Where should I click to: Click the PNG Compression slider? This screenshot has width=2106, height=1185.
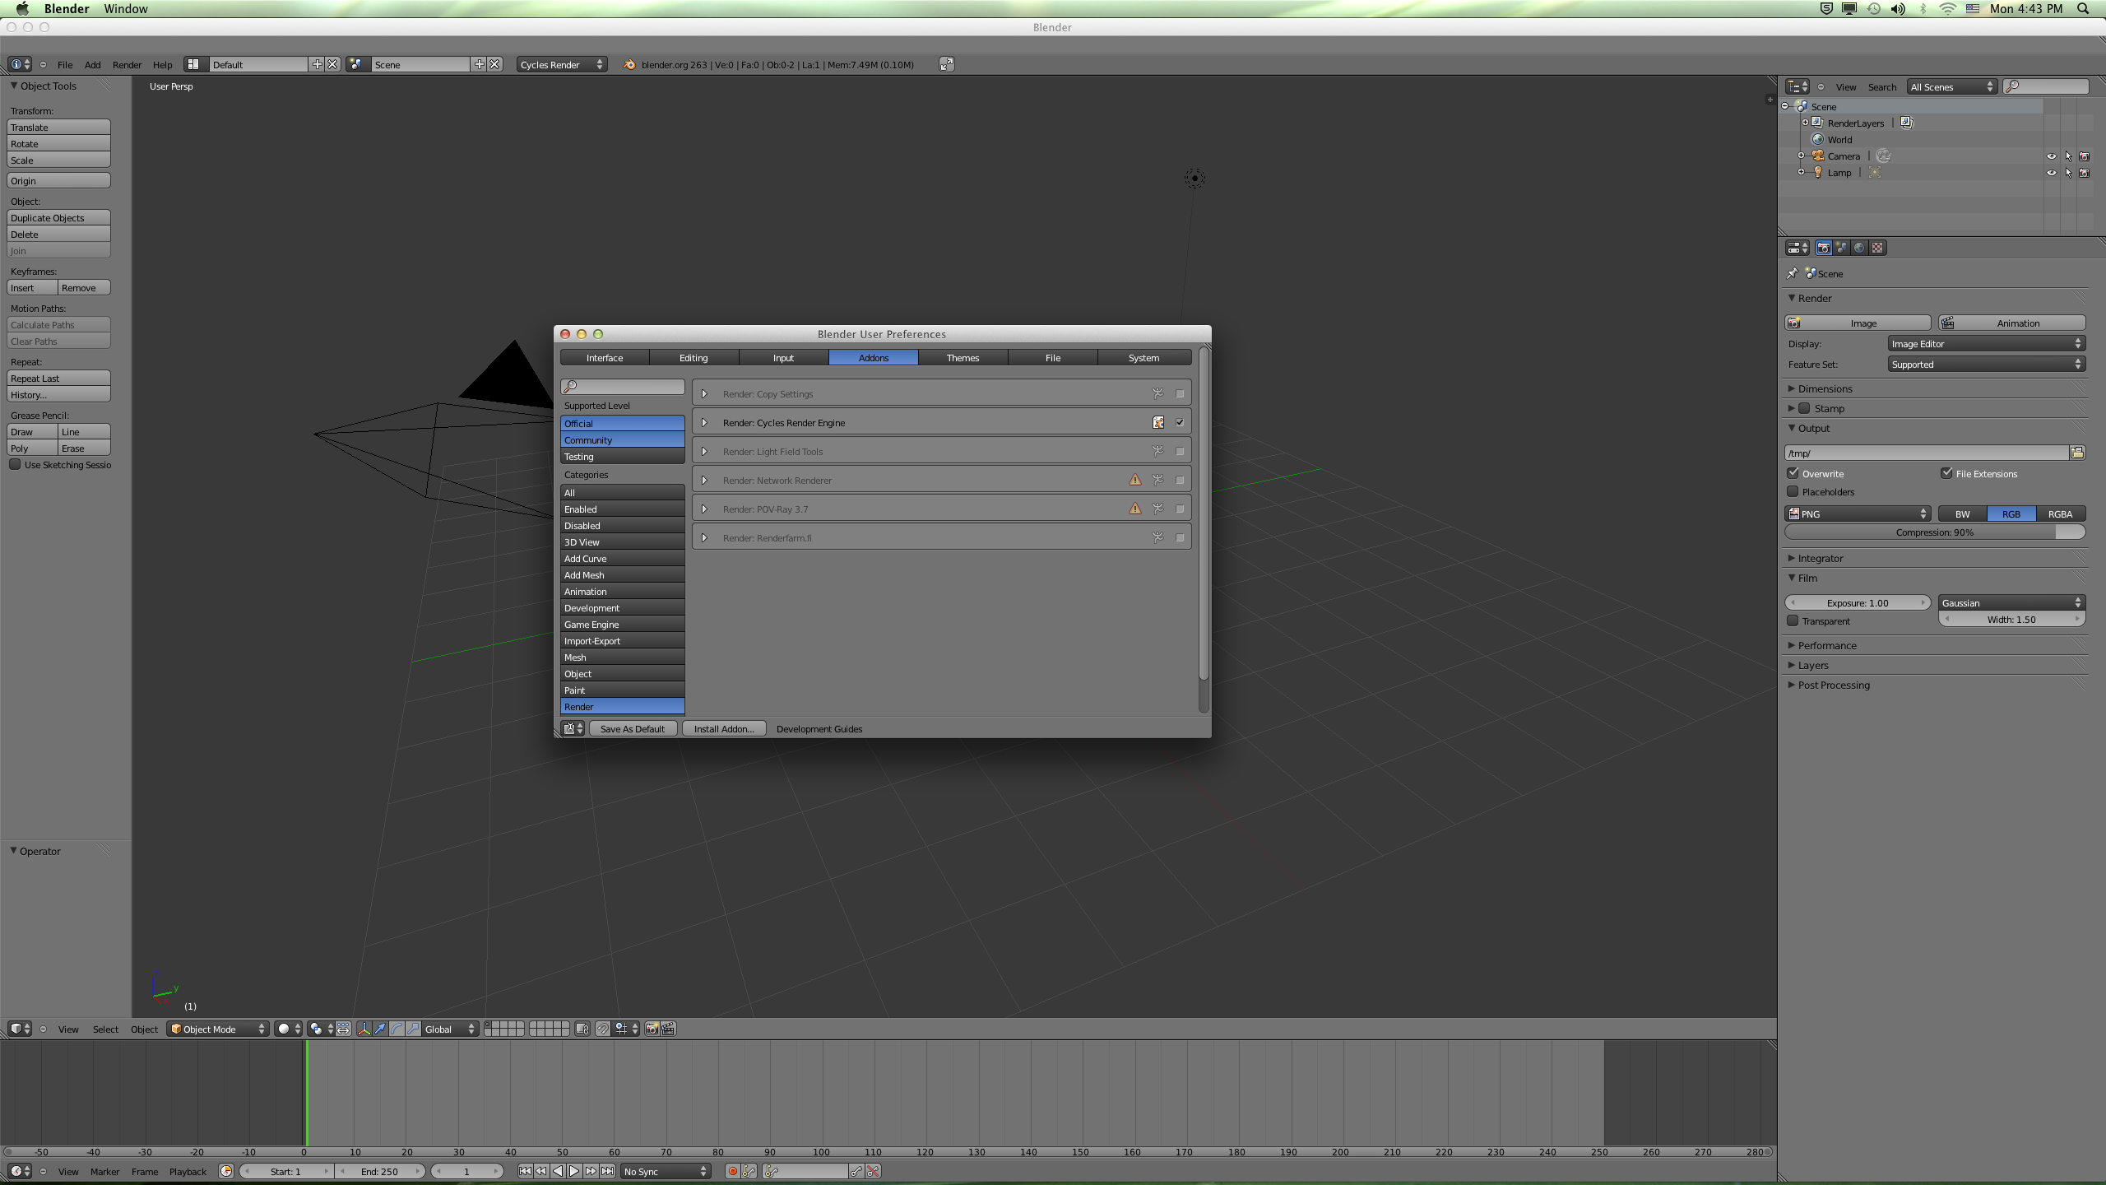(x=1934, y=532)
